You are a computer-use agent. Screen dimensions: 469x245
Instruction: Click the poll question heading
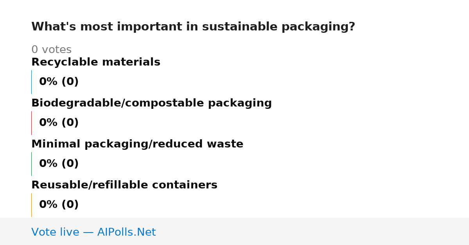point(193,27)
